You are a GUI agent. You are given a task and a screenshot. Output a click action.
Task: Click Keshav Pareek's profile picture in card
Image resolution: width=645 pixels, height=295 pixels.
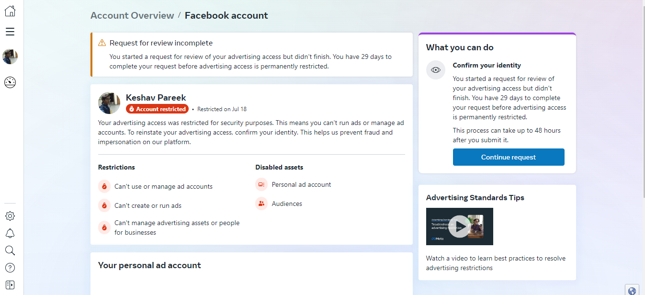tap(109, 103)
